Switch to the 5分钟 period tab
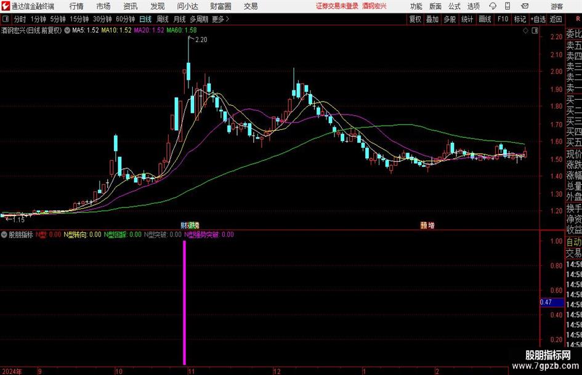 pos(58,19)
